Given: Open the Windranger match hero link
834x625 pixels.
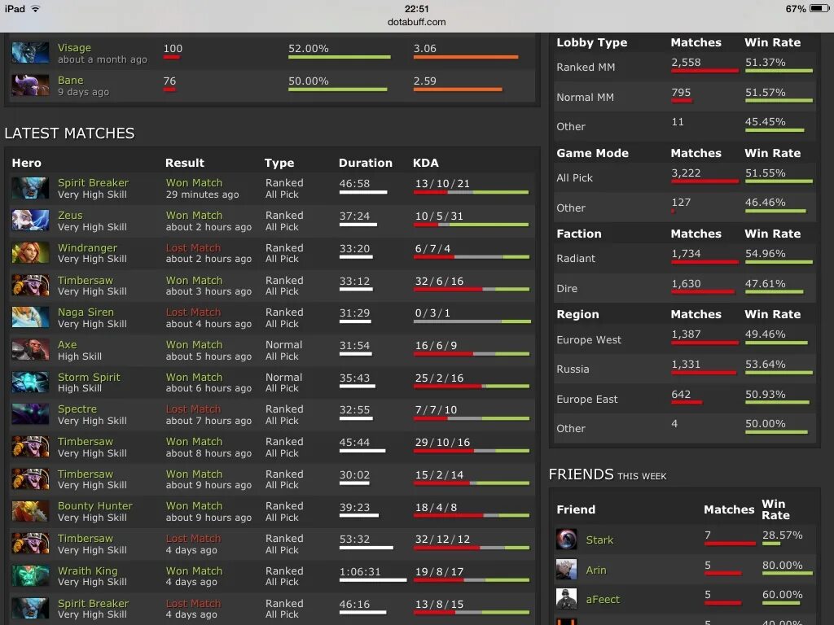Looking at the screenshot, I should pyautogui.click(x=87, y=247).
